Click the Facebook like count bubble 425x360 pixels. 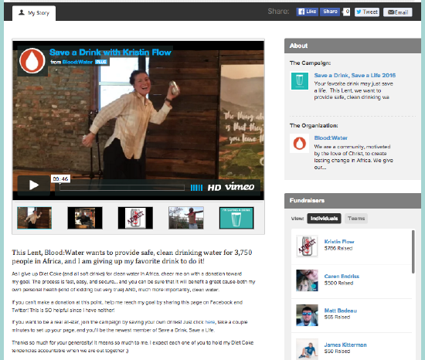point(347,12)
